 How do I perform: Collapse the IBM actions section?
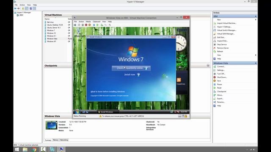[256, 16]
